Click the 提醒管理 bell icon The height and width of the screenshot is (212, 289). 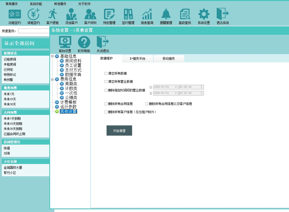pyautogui.click(x=166, y=14)
